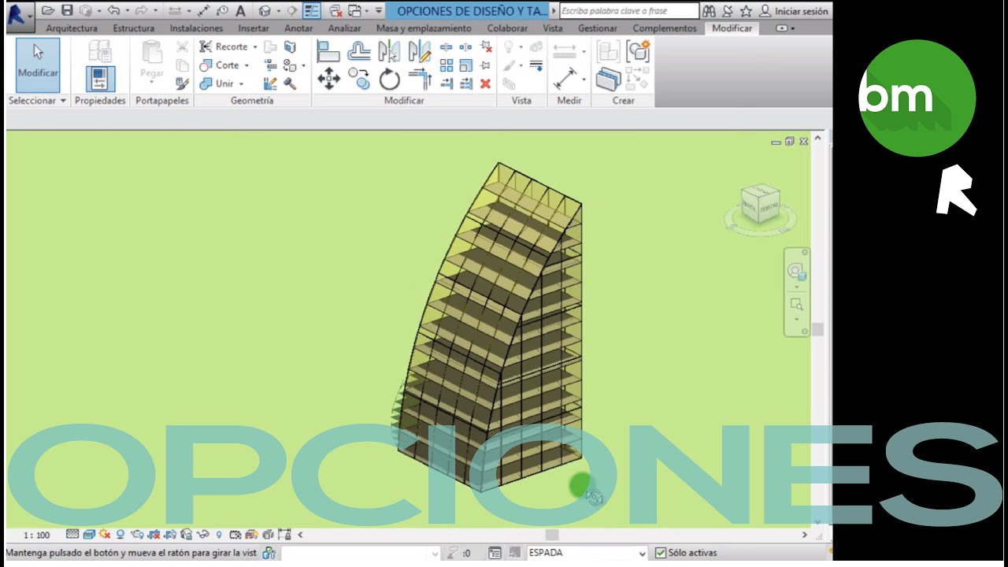Toggle the Sólo activas checkbox
Viewport: 1008px width, 567px height.
[661, 553]
